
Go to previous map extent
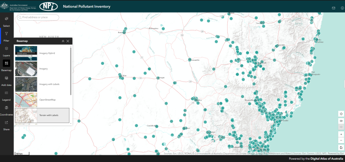pyautogui.click(x=341, y=121)
